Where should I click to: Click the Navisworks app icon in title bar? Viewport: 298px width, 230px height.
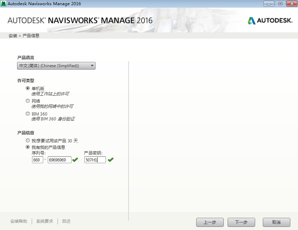[3, 4]
